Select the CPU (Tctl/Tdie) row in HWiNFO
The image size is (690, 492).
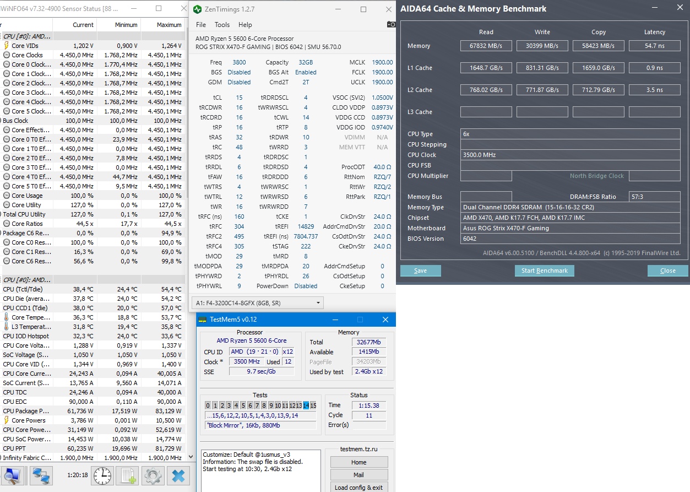tap(92, 289)
